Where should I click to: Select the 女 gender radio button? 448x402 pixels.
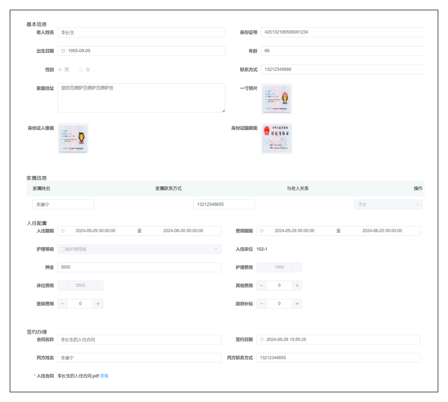81,70
